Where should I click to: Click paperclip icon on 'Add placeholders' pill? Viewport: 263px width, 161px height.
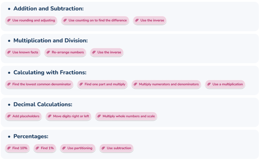coord(9,116)
